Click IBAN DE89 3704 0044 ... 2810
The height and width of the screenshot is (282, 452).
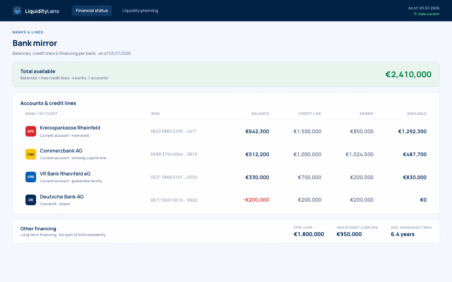coord(174,154)
